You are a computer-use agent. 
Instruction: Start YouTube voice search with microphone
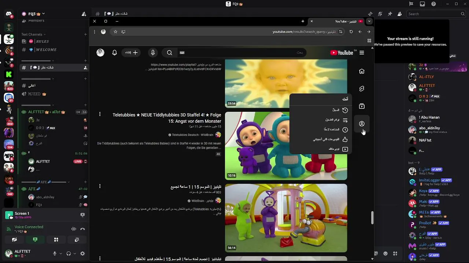point(153,53)
